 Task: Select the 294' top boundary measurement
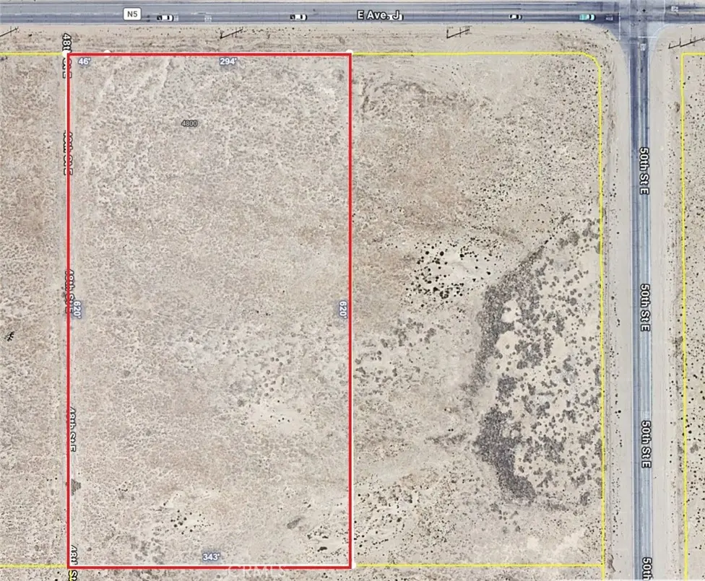[228, 61]
